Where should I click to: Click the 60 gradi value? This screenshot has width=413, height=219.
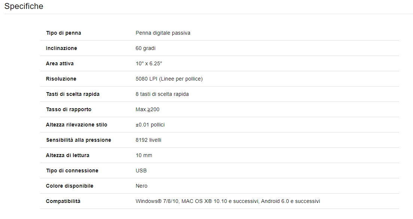pos(145,48)
